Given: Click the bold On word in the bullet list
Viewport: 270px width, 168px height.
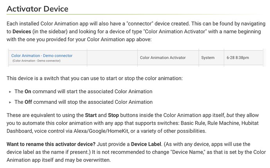Looking at the screenshot, I should click(x=28, y=92).
